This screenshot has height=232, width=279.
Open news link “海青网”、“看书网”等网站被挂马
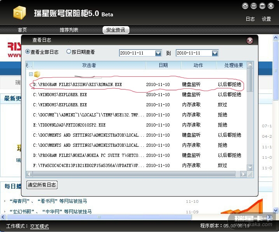(x=48, y=201)
